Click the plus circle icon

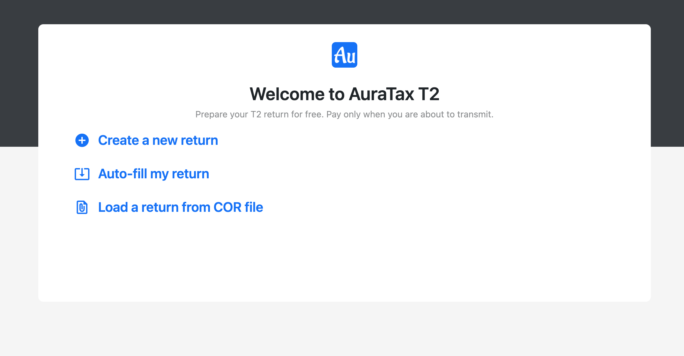pyautogui.click(x=82, y=140)
